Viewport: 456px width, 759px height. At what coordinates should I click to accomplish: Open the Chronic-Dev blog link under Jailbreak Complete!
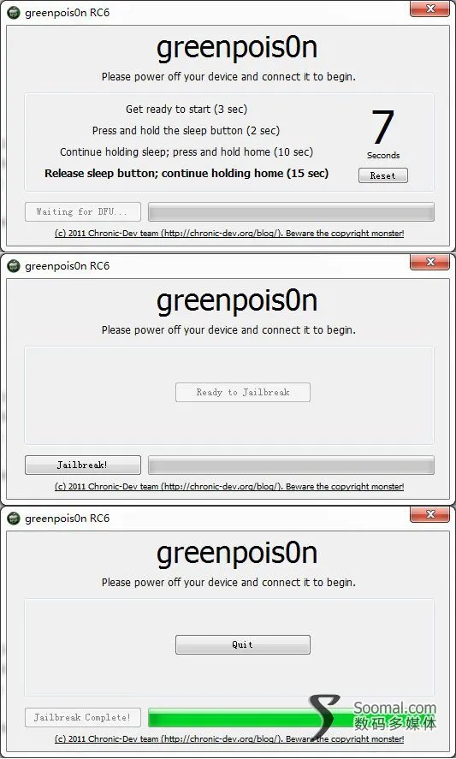pos(229,739)
